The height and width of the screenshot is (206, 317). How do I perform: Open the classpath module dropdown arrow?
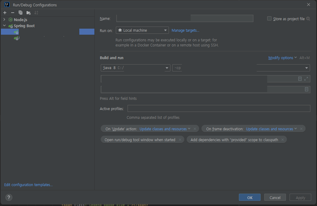306,68
